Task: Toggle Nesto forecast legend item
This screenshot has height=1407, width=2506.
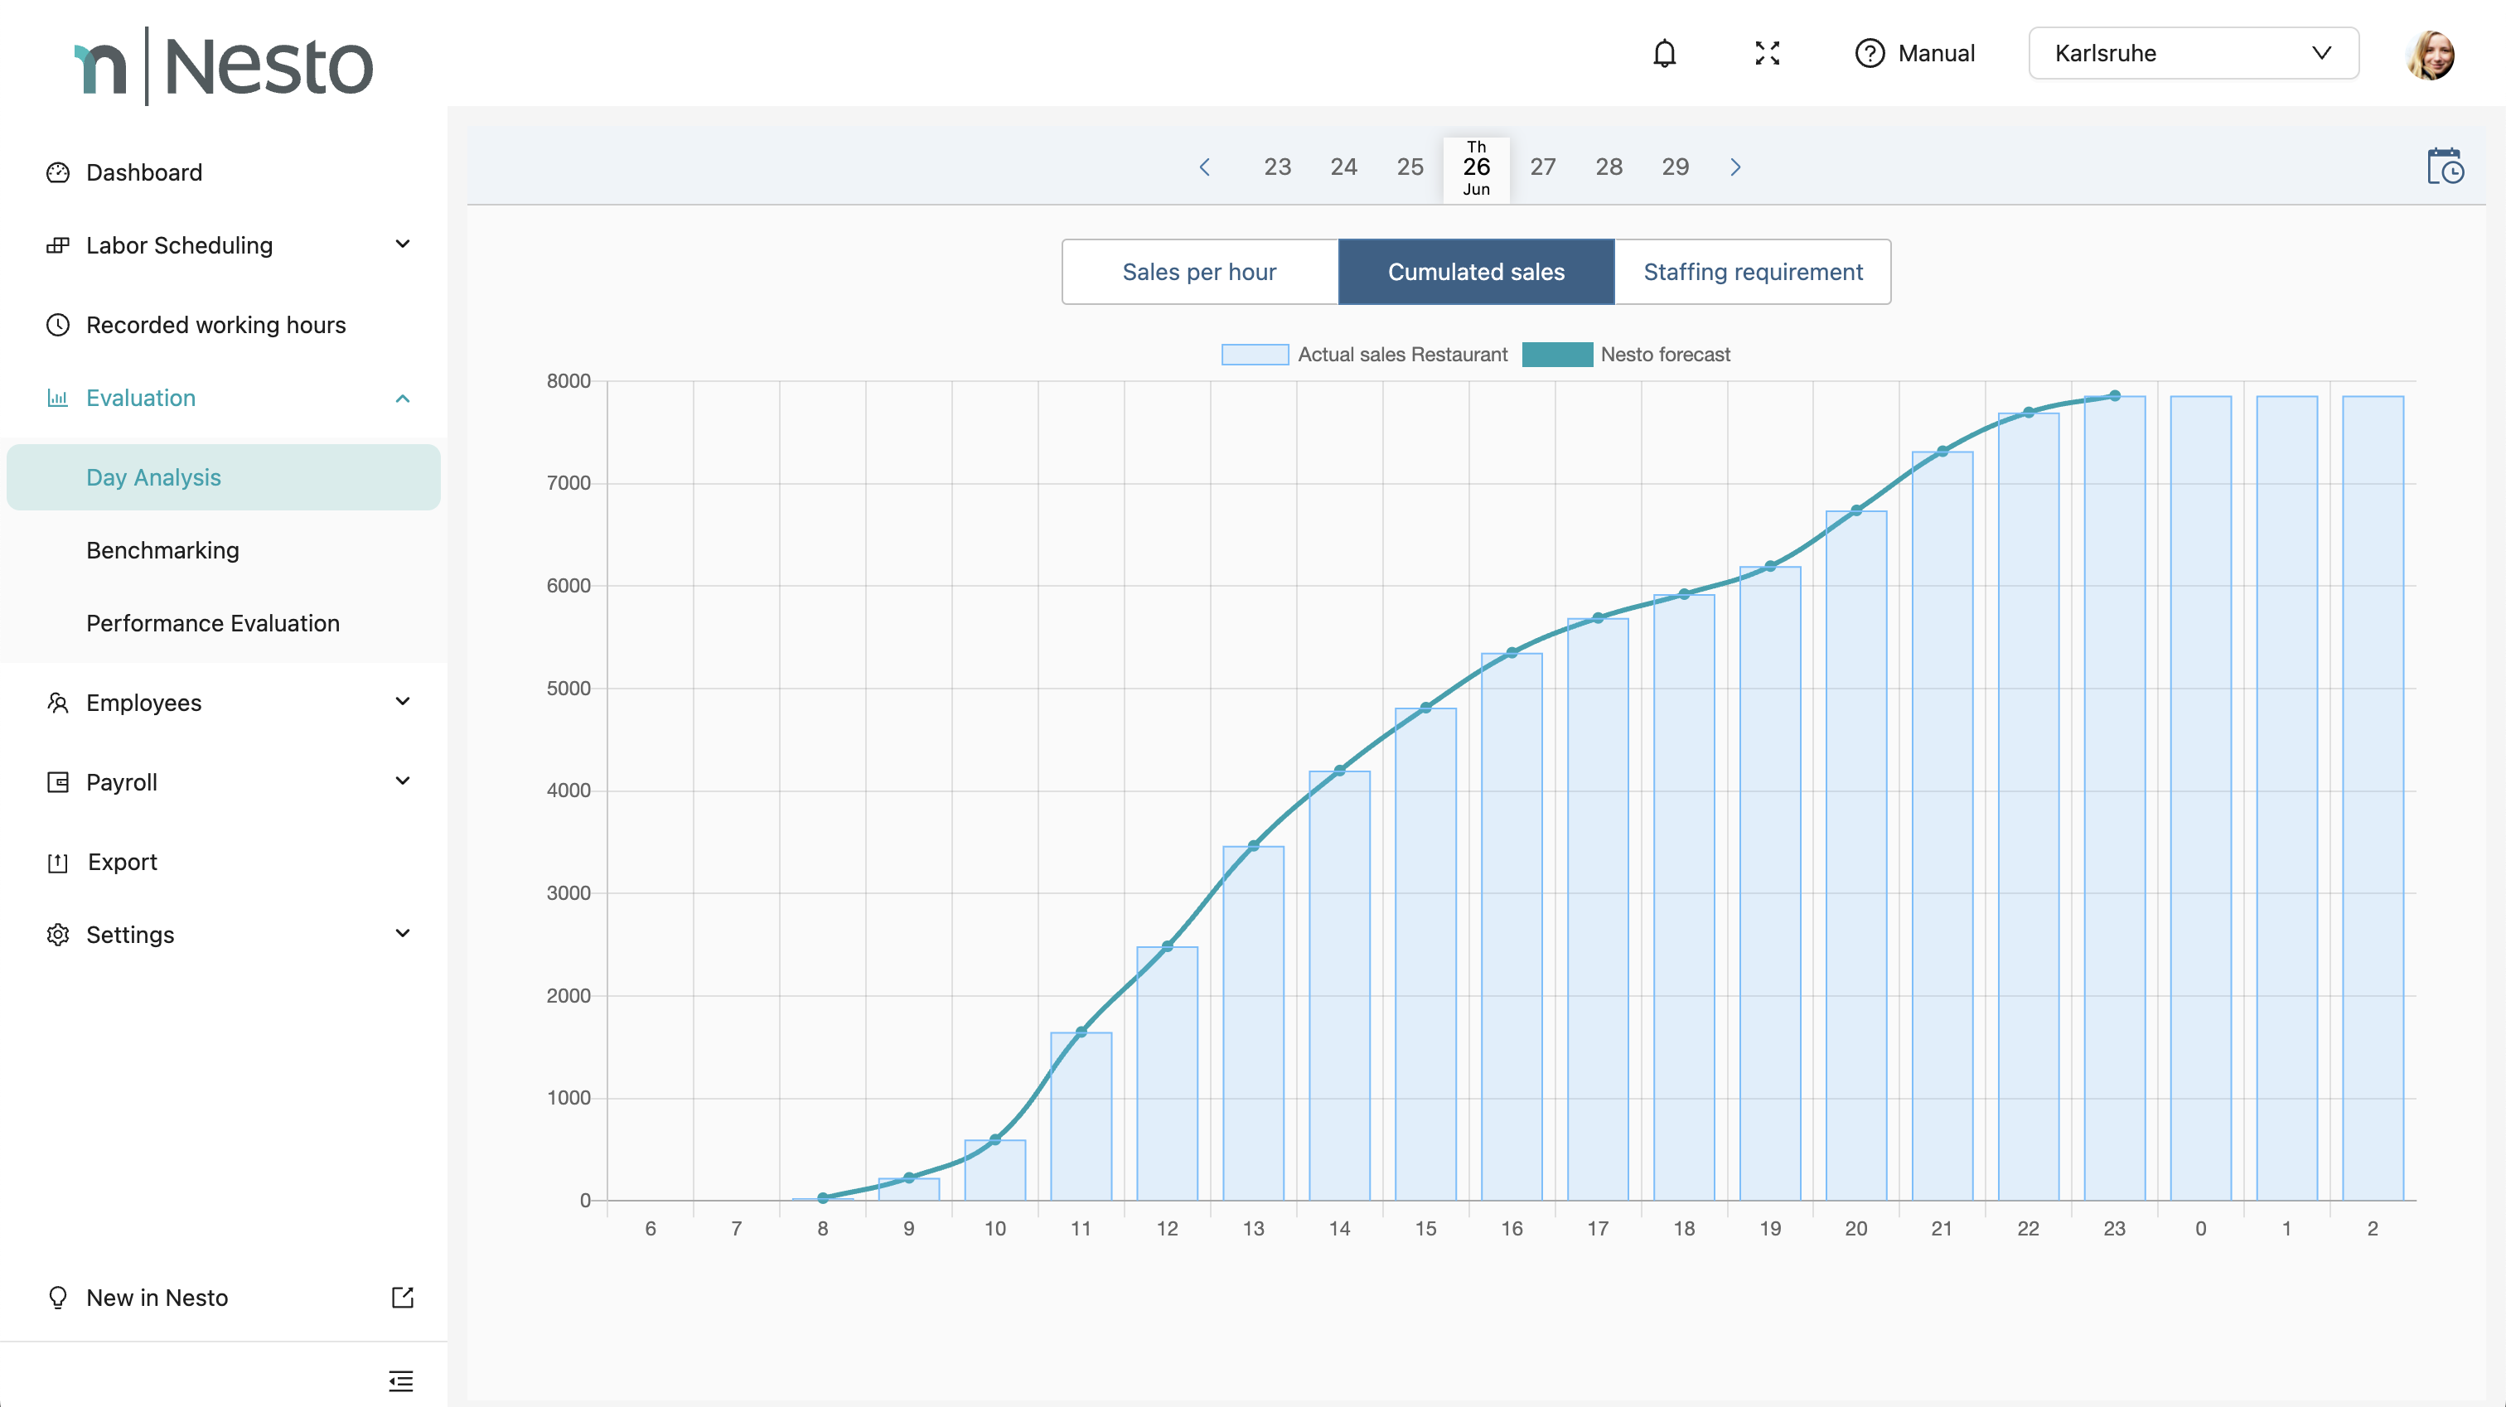Action: tap(1627, 354)
